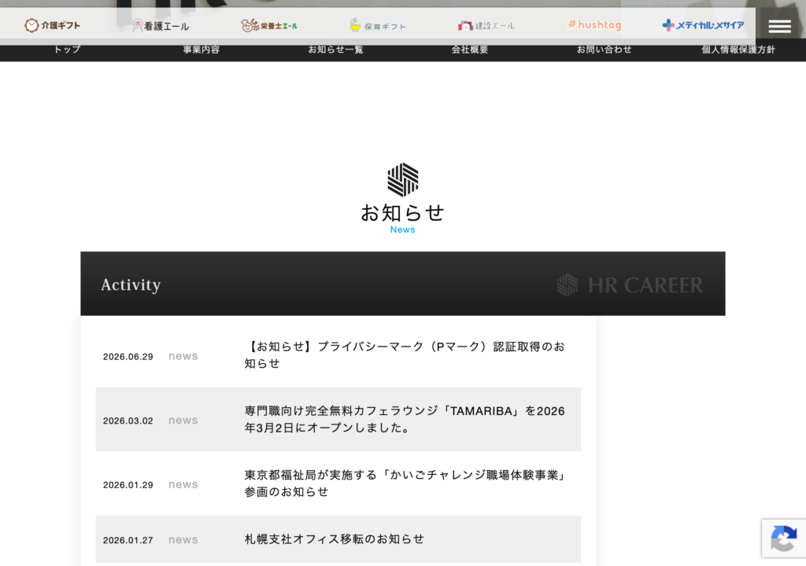Image resolution: width=806 pixels, height=566 pixels.
Task: Open 会社概要 navigation item
Action: [470, 50]
